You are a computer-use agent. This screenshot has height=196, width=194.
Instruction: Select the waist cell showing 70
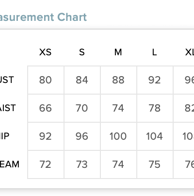[x=82, y=108]
